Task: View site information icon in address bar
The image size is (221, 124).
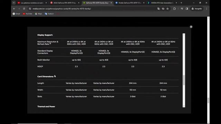Action: pyautogui.click(x=30, y=9)
